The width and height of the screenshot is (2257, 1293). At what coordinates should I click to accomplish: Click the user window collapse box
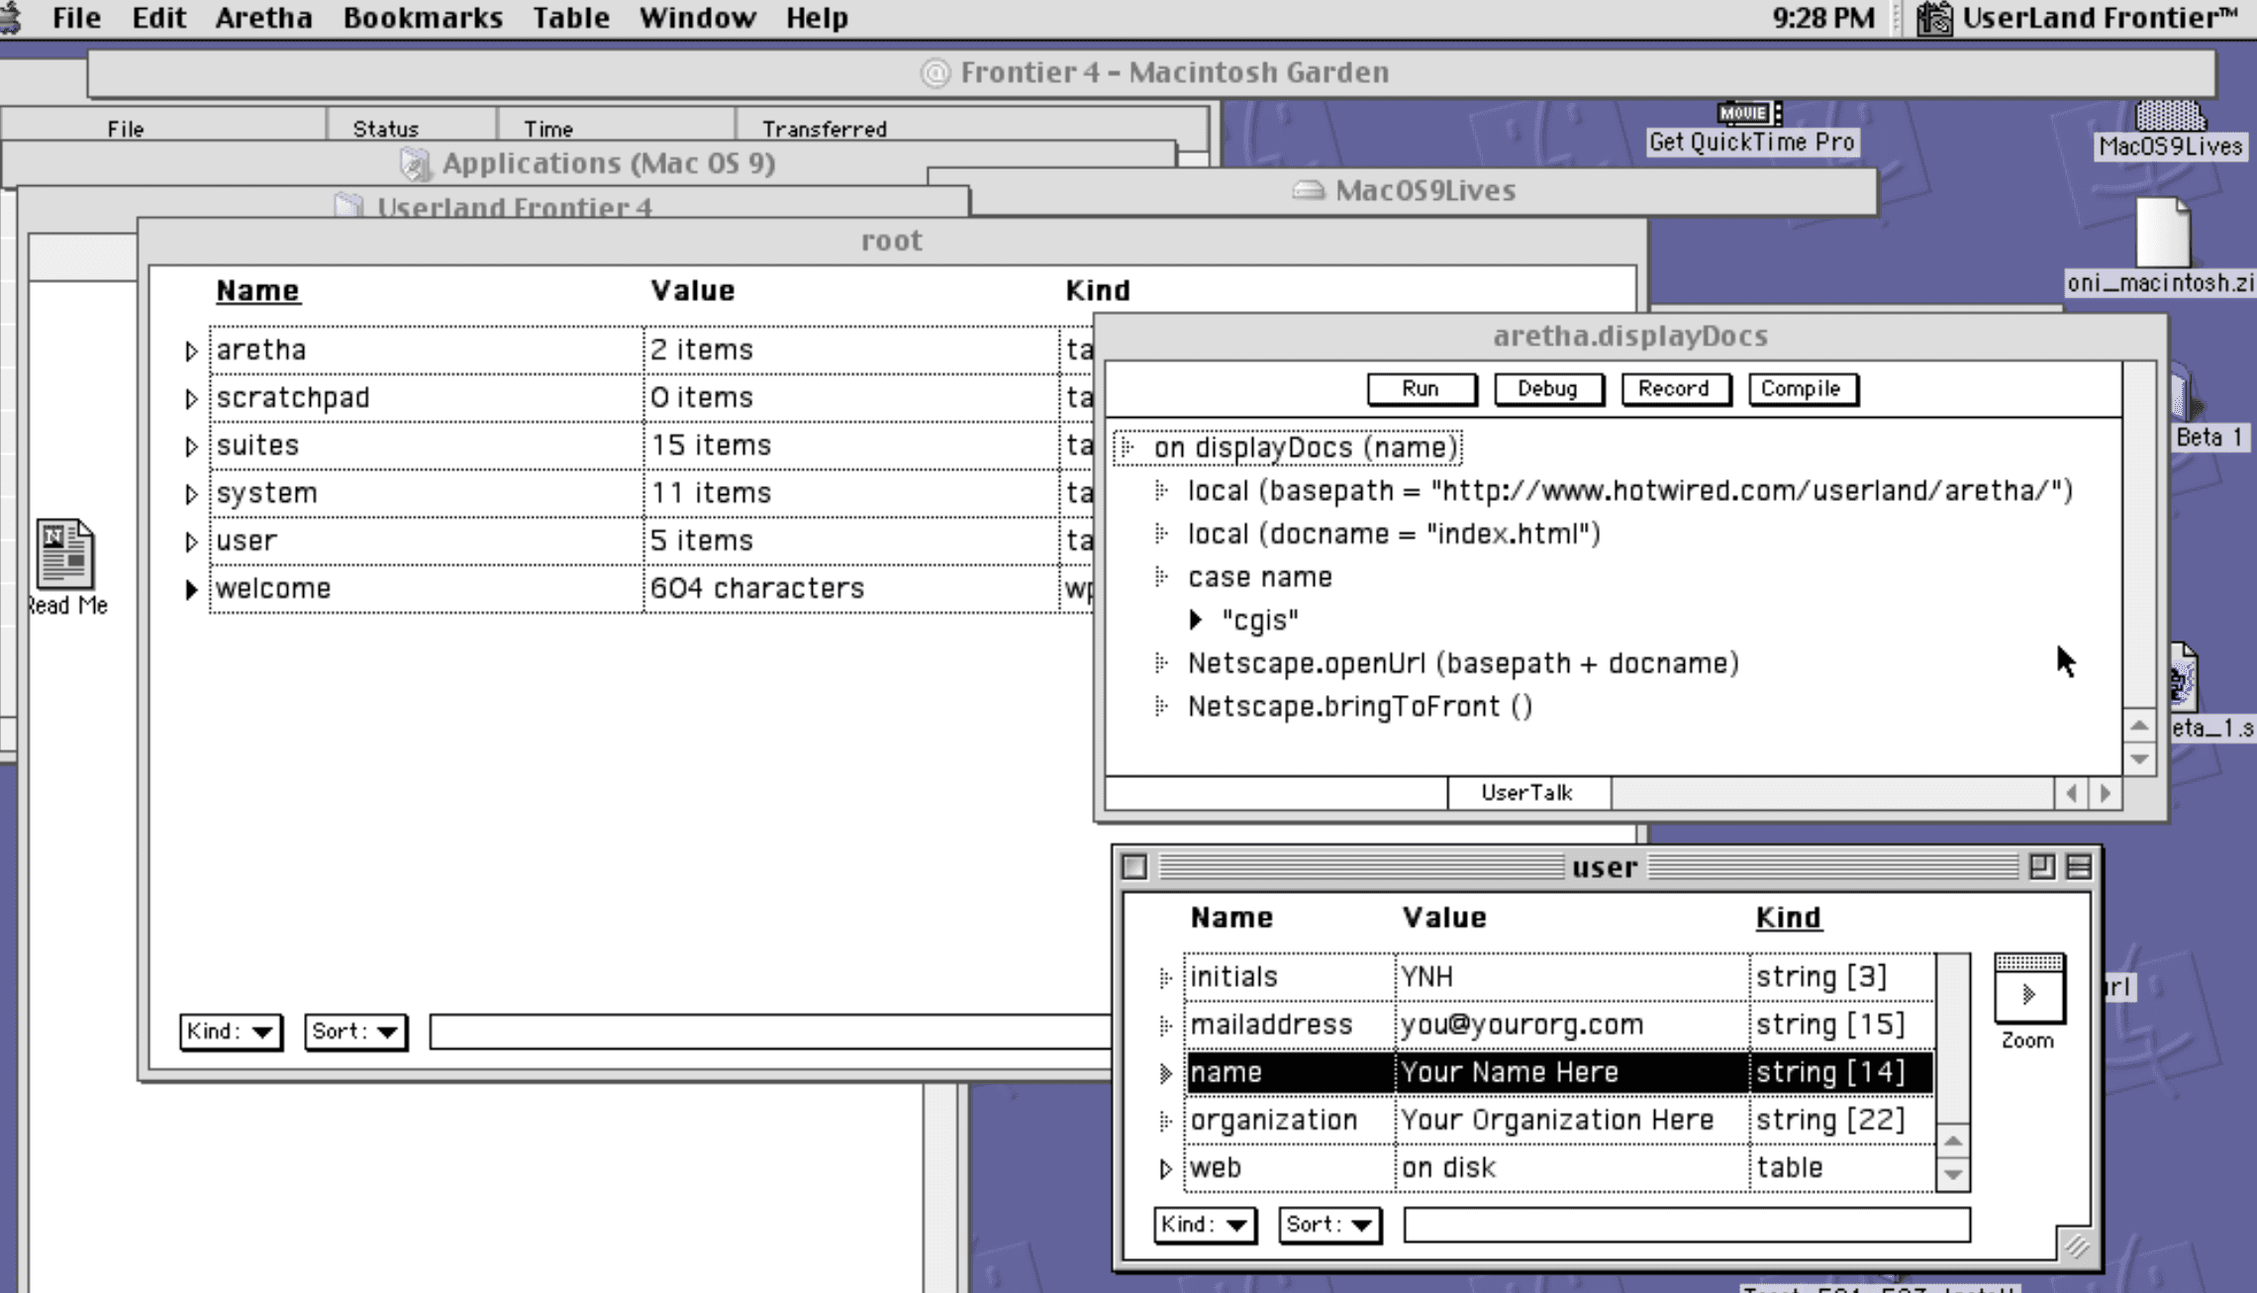2080,866
